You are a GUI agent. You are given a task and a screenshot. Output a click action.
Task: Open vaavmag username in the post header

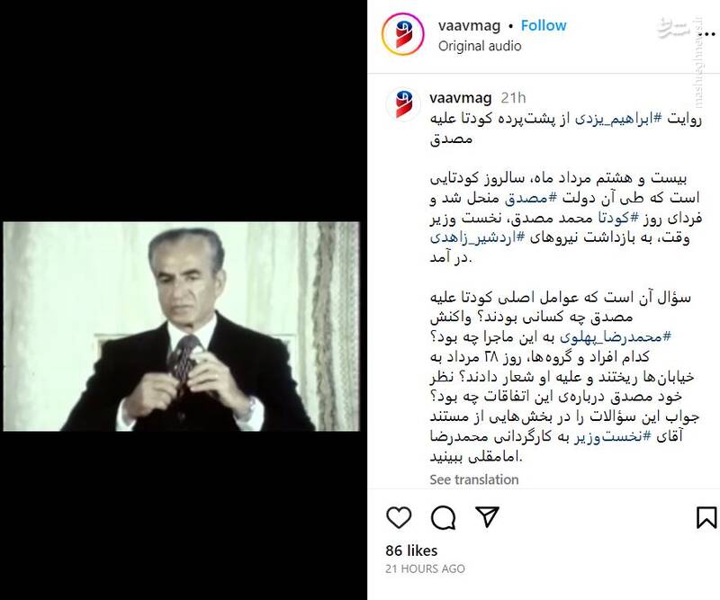469,26
